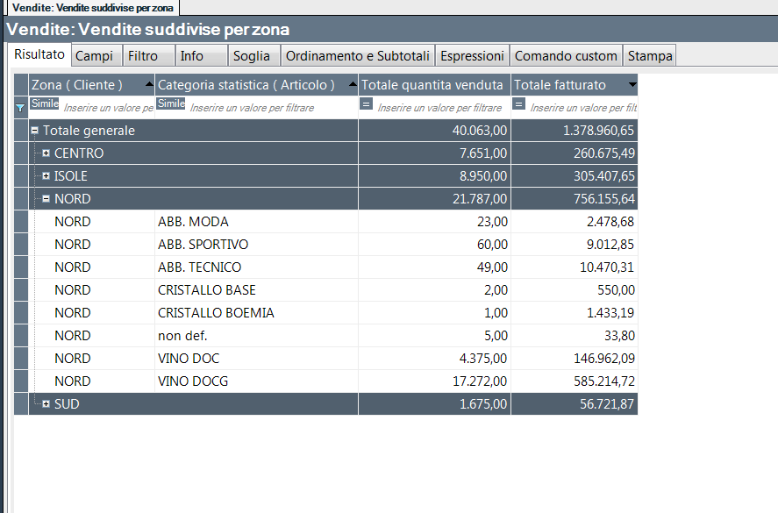Click the 'Simile' operator in the Categoria statistica filter
The width and height of the screenshot is (778, 513).
(x=171, y=103)
